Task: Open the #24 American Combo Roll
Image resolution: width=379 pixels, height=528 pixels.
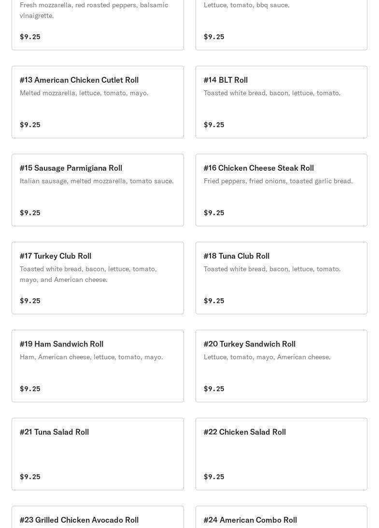Action: 250,520
